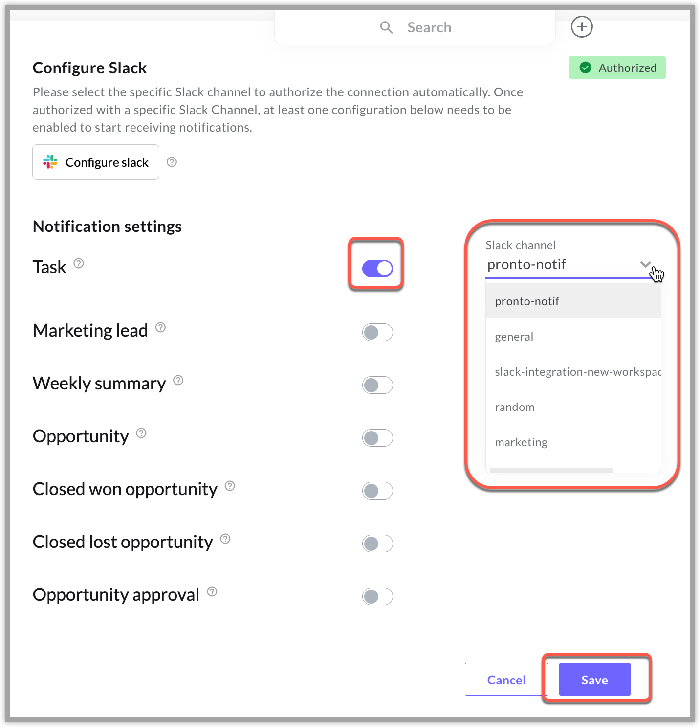The width and height of the screenshot is (700, 727).
Task: Click the Save button
Action: (594, 680)
